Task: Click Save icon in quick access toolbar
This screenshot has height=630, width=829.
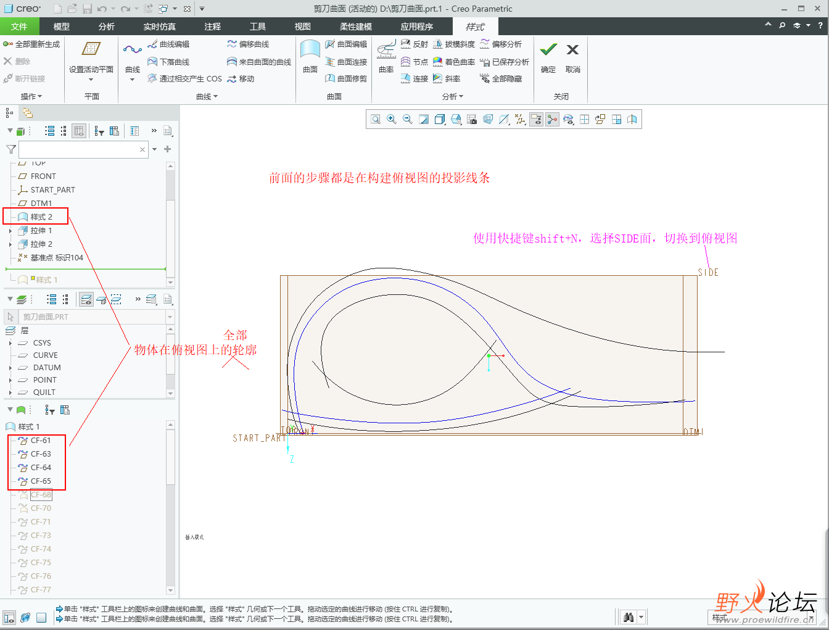Action: tap(87, 9)
